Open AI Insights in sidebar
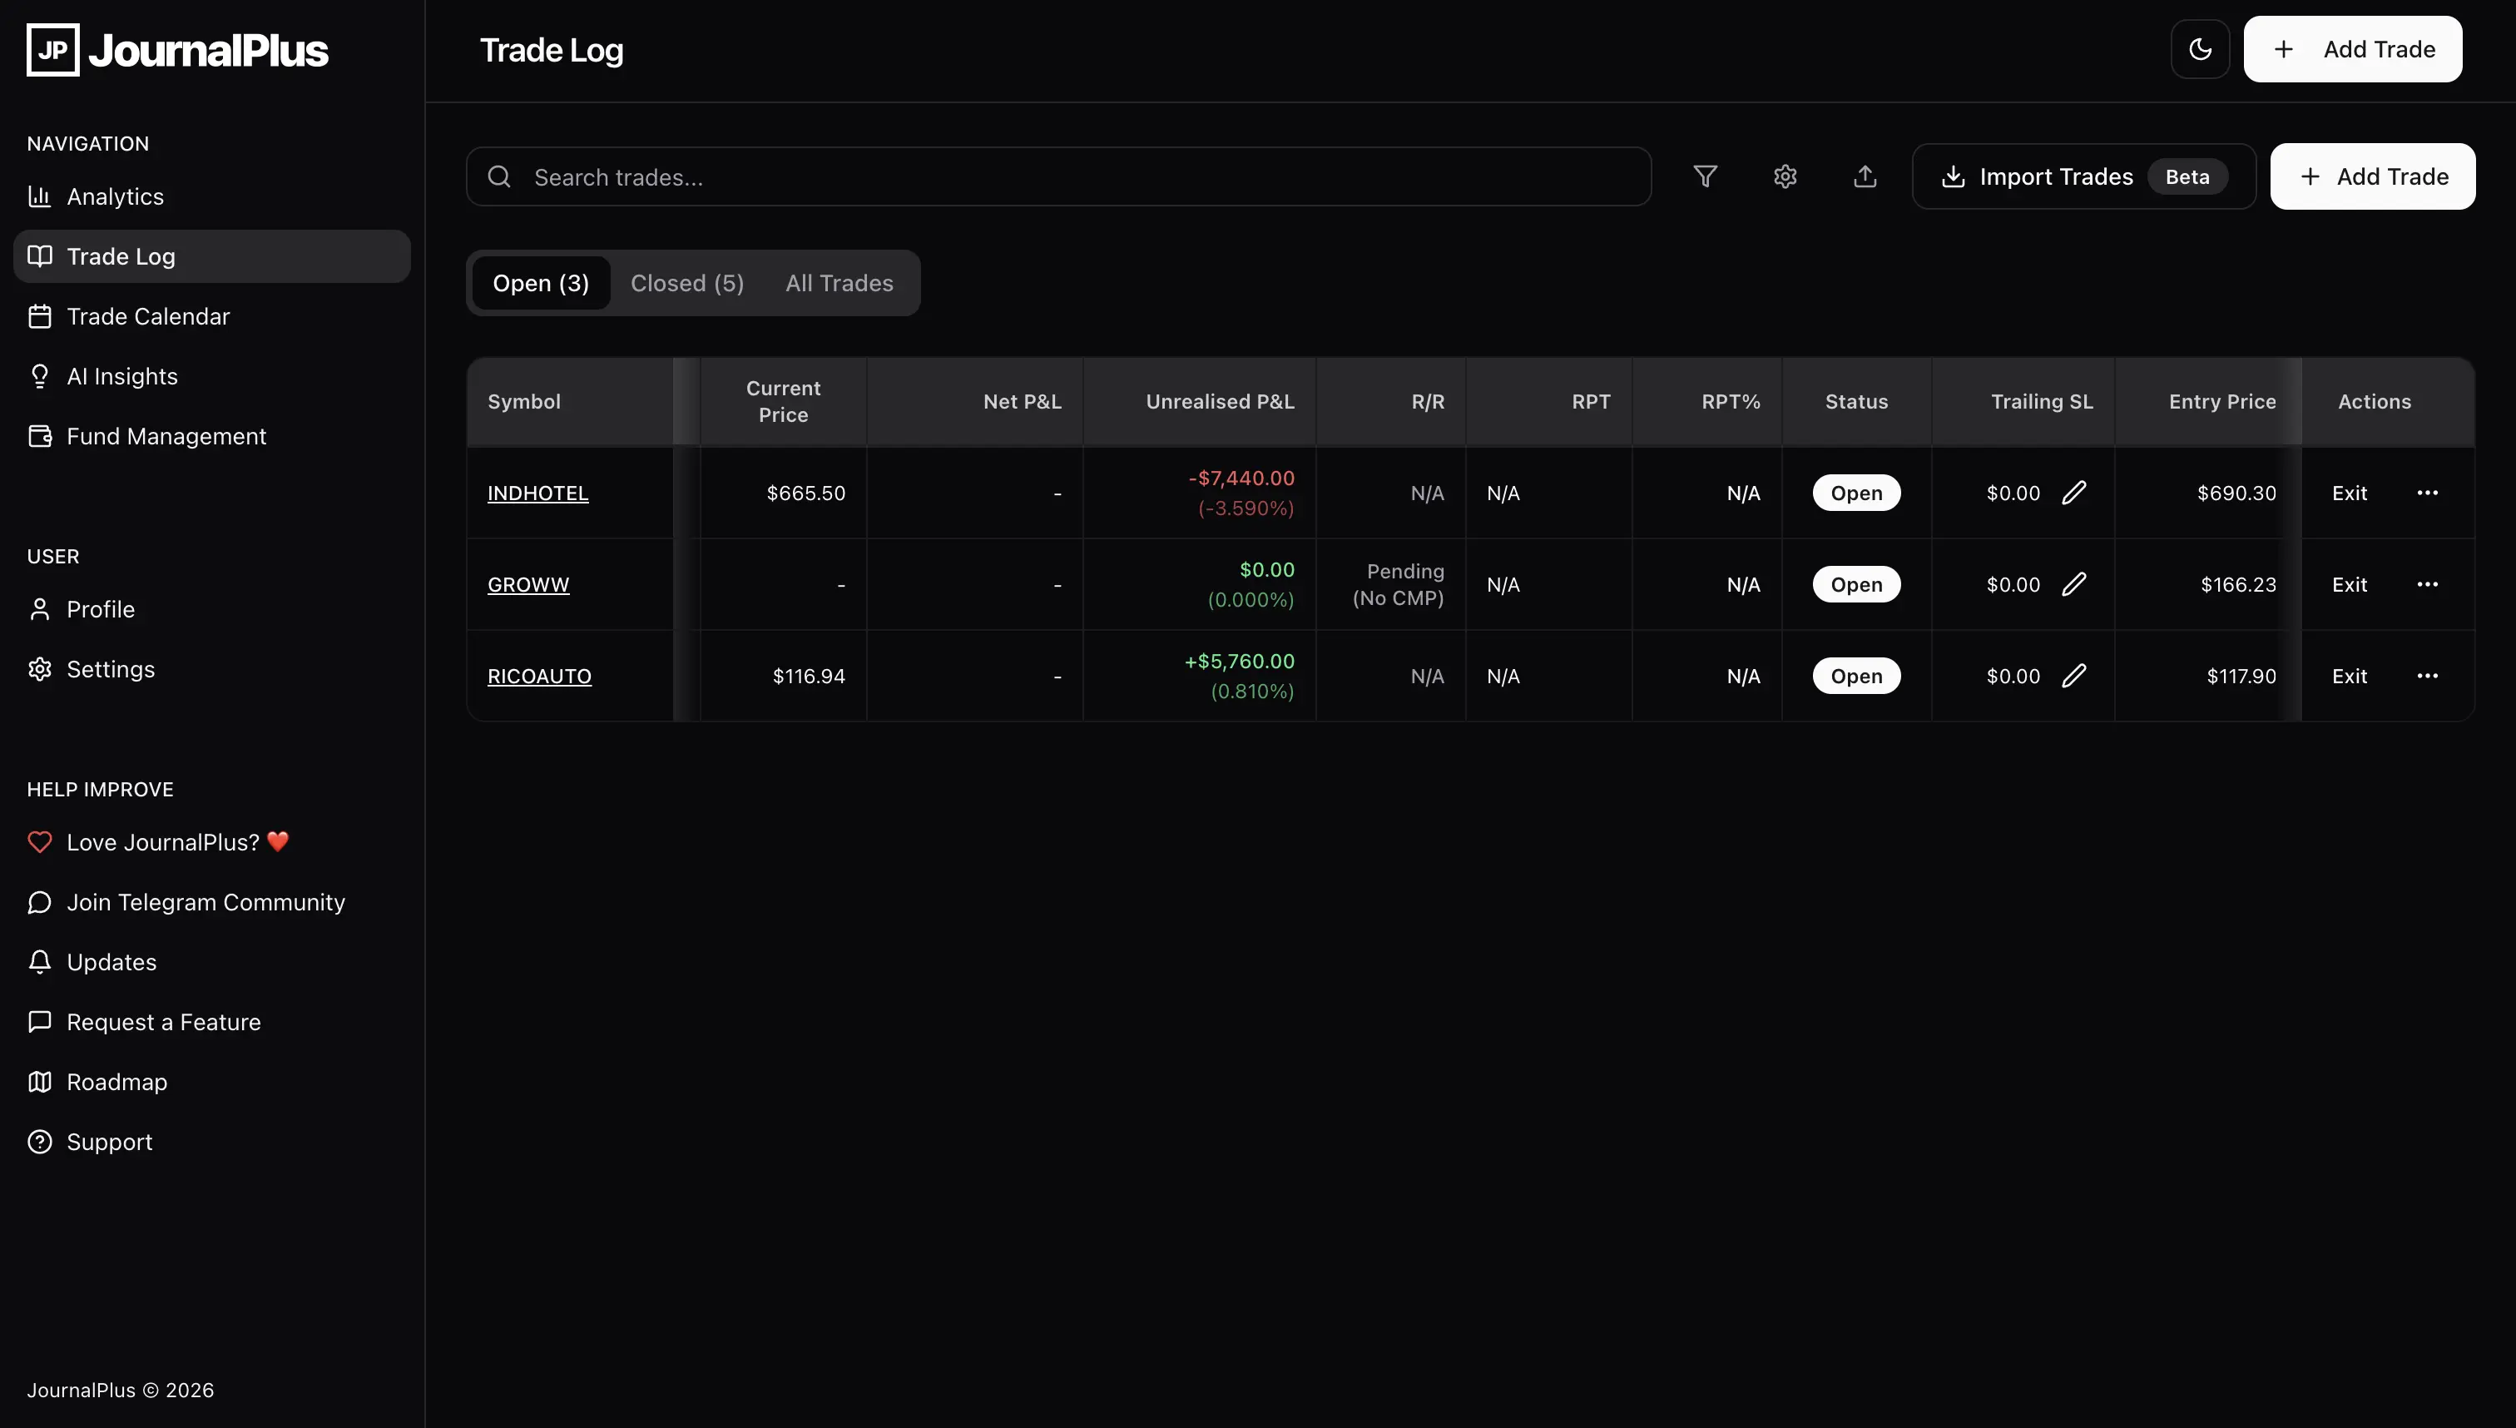 [121, 377]
